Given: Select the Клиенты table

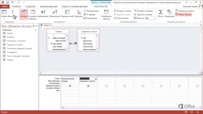Looking at the screenshot, I should pos(10,37).
